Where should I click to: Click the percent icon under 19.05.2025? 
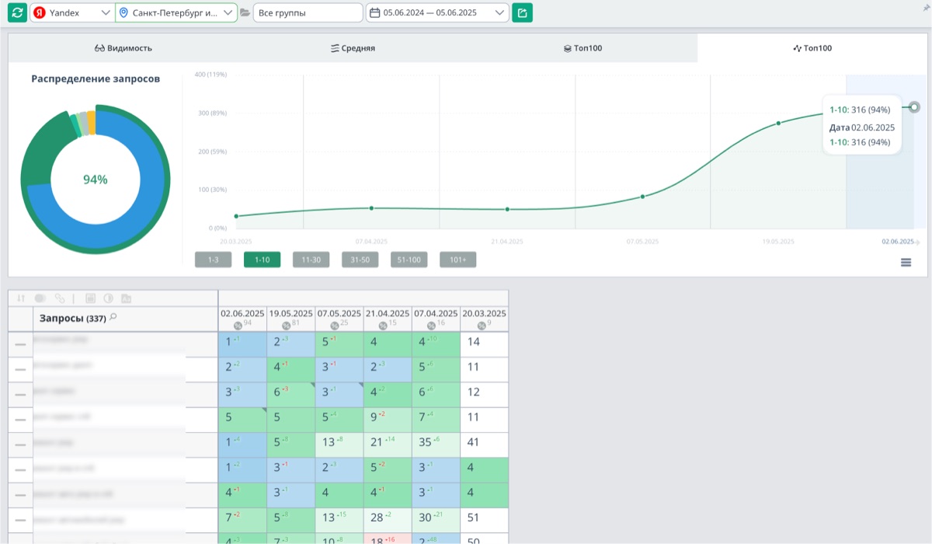pyautogui.click(x=286, y=326)
